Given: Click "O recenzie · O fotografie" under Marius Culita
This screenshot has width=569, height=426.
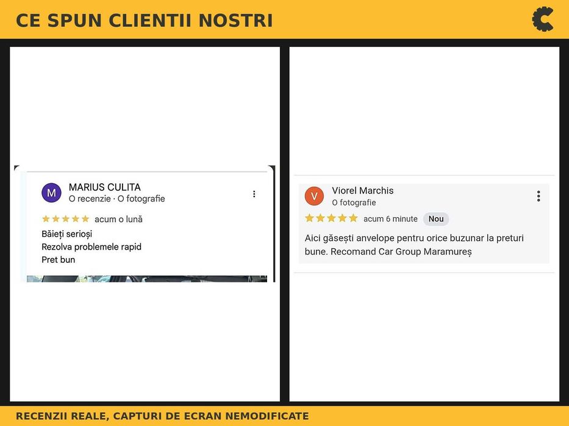Looking at the screenshot, I should point(117,198).
